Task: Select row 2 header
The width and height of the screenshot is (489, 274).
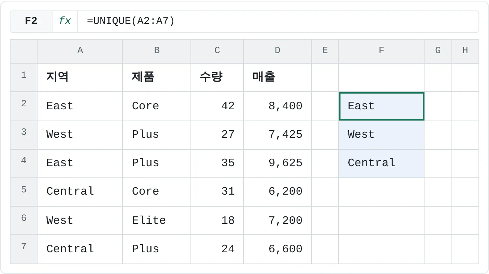Action: pos(24,106)
